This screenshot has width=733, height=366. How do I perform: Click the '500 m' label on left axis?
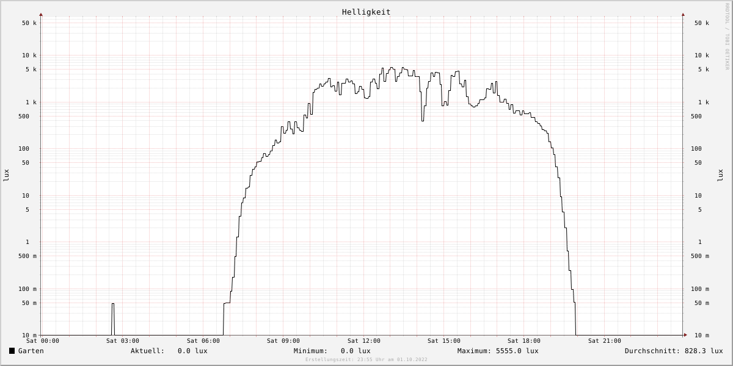pyautogui.click(x=27, y=256)
